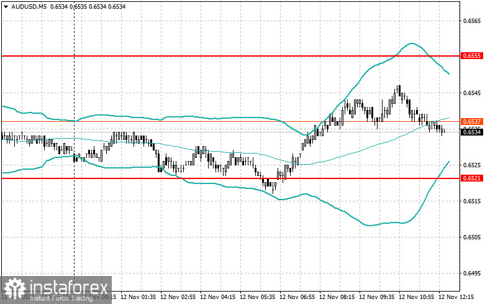Open the chart menu triangle beside AUDUSD
The image size is (485, 304).
[6, 6]
